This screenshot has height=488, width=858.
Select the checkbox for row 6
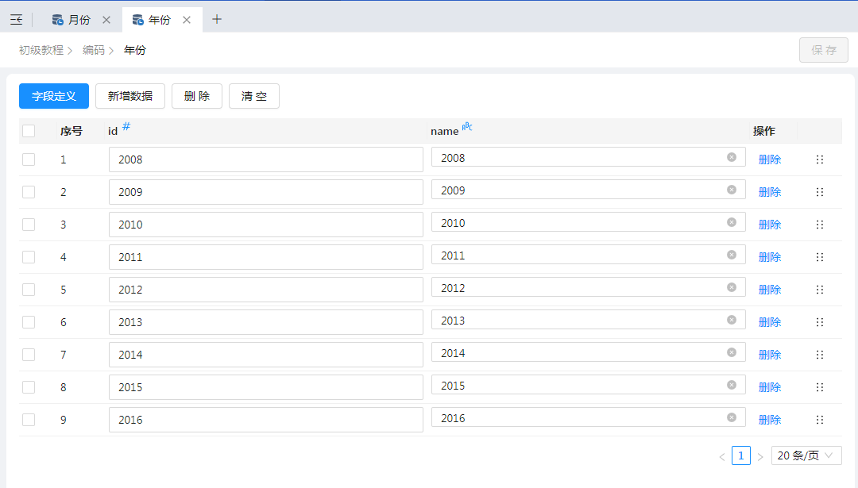[x=29, y=322]
